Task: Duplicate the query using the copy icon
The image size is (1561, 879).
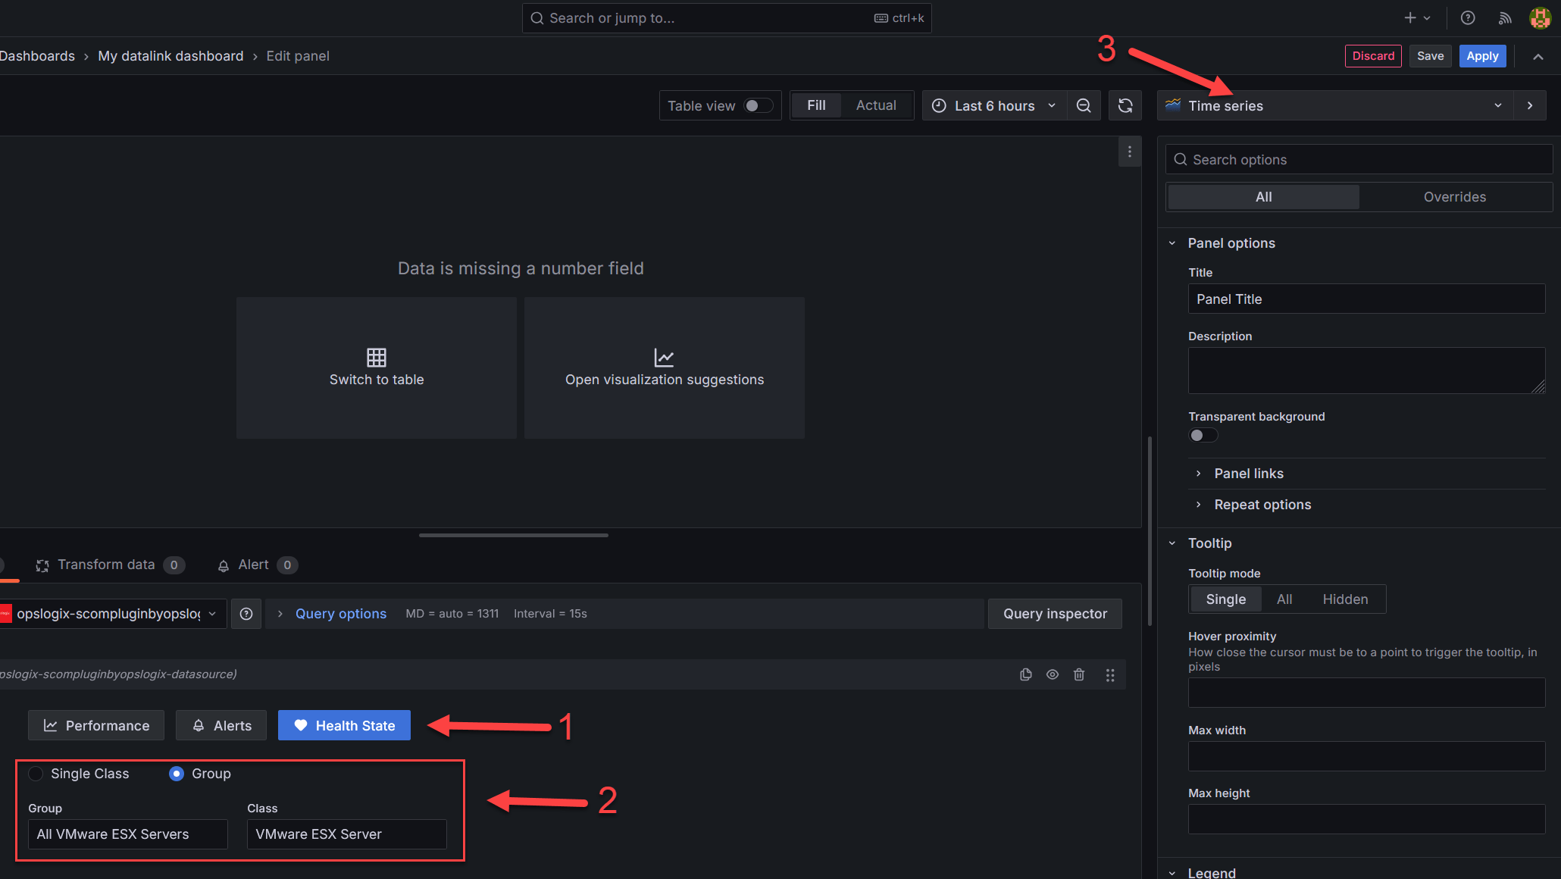Action: tap(1026, 674)
